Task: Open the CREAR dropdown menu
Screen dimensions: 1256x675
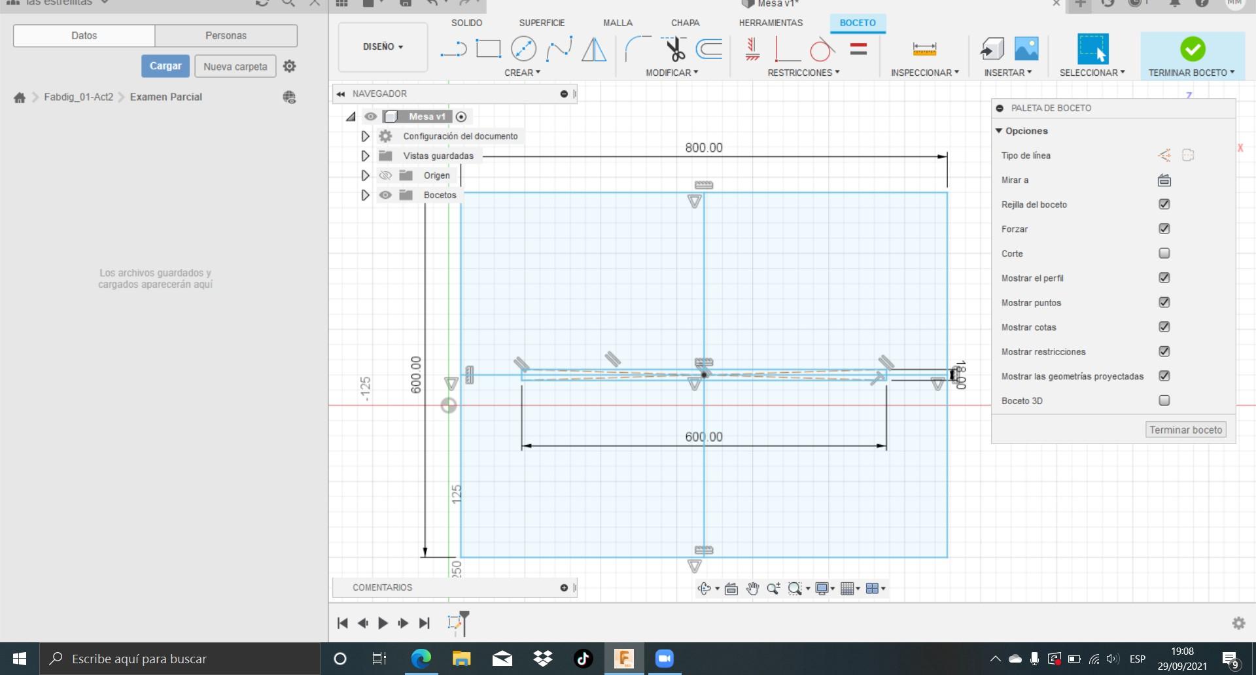Action: 522,73
